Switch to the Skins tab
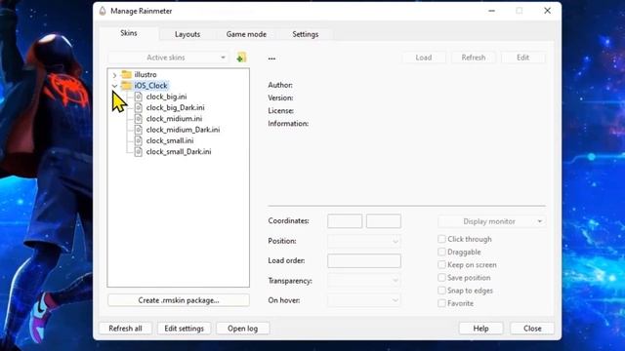The width and height of the screenshot is (625, 351). (129, 33)
